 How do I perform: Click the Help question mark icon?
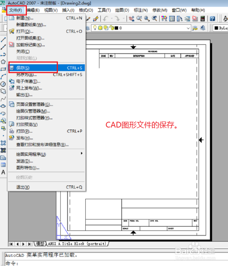point(212,18)
